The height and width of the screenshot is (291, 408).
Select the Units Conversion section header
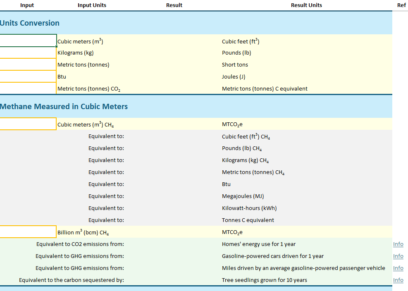point(29,23)
